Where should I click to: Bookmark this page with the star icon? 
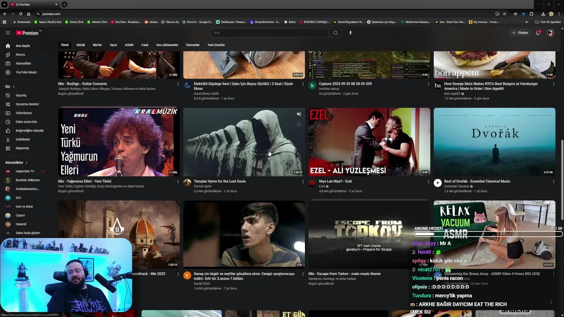[x=505, y=14]
